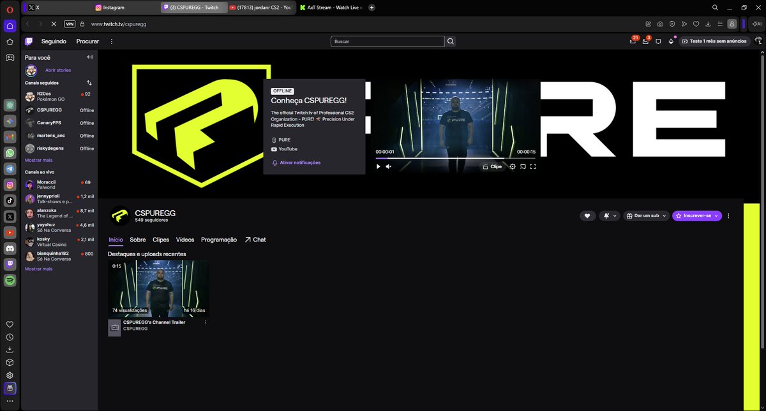Open Moraccii live channel
Screen dimensions: 766x411
(x=59, y=185)
